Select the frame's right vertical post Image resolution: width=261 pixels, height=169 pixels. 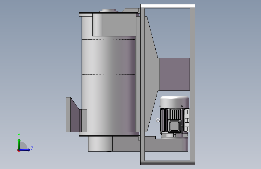click(192, 84)
